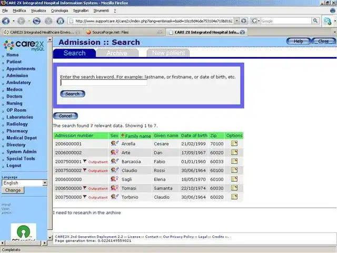Click given name Elena
The image size is (337, 253).
pos(160,179)
